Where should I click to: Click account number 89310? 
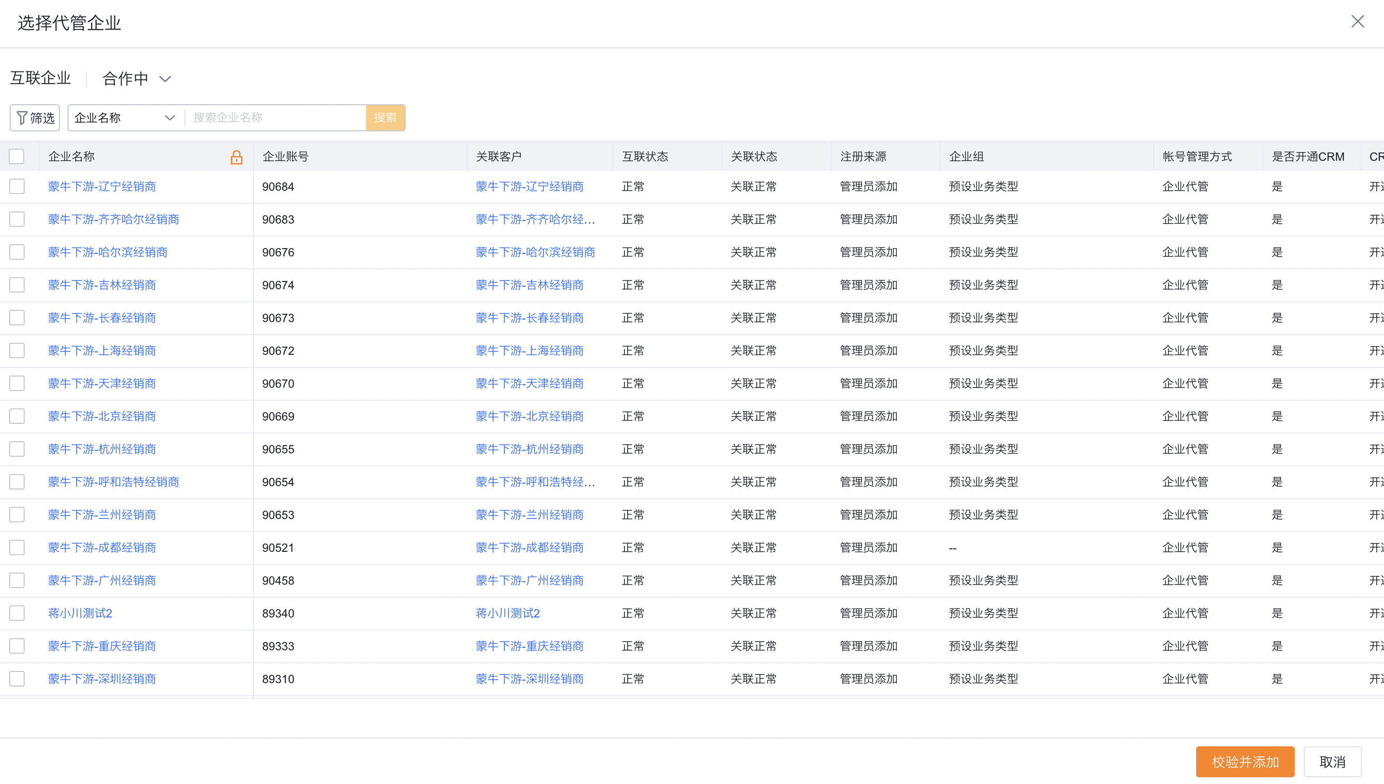coord(278,680)
